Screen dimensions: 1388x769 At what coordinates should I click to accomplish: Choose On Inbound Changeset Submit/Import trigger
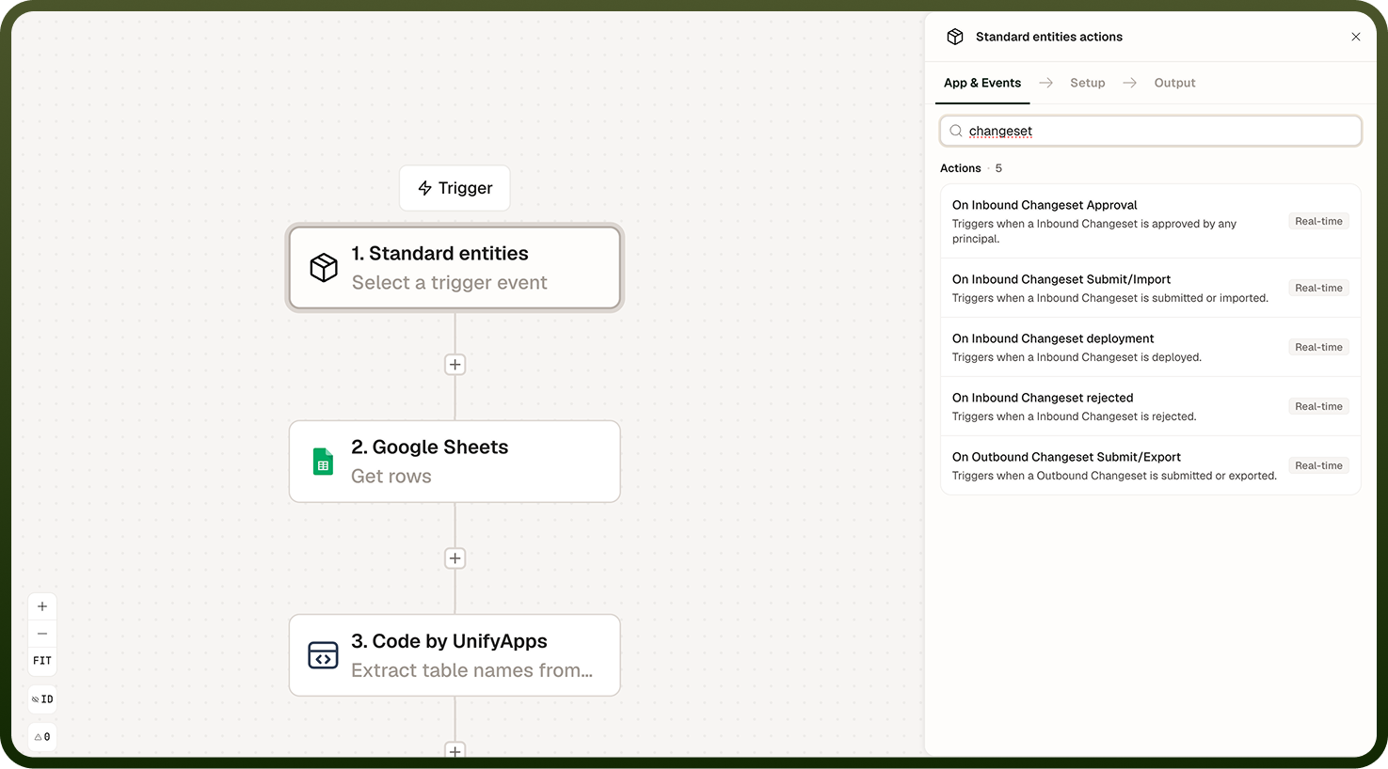[1151, 288]
